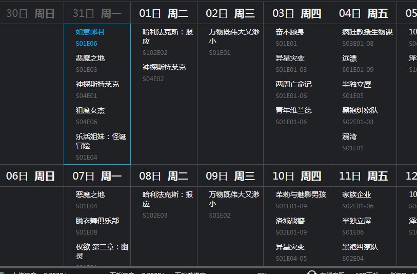The width and height of the screenshot is (417, 274).
Task: Click the 08日 周二 date header
Action: pyautogui.click(x=164, y=177)
